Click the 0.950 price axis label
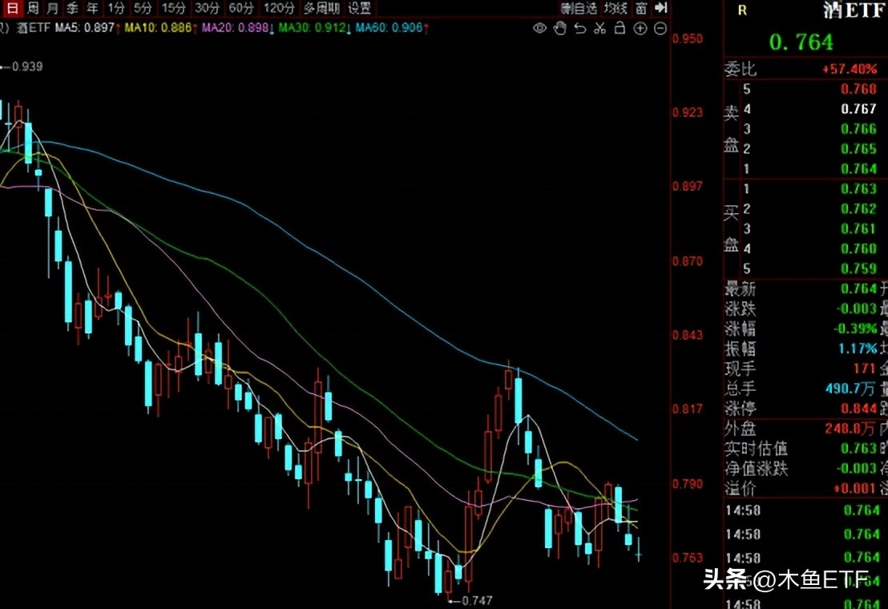This screenshot has width=888, height=609. click(688, 38)
